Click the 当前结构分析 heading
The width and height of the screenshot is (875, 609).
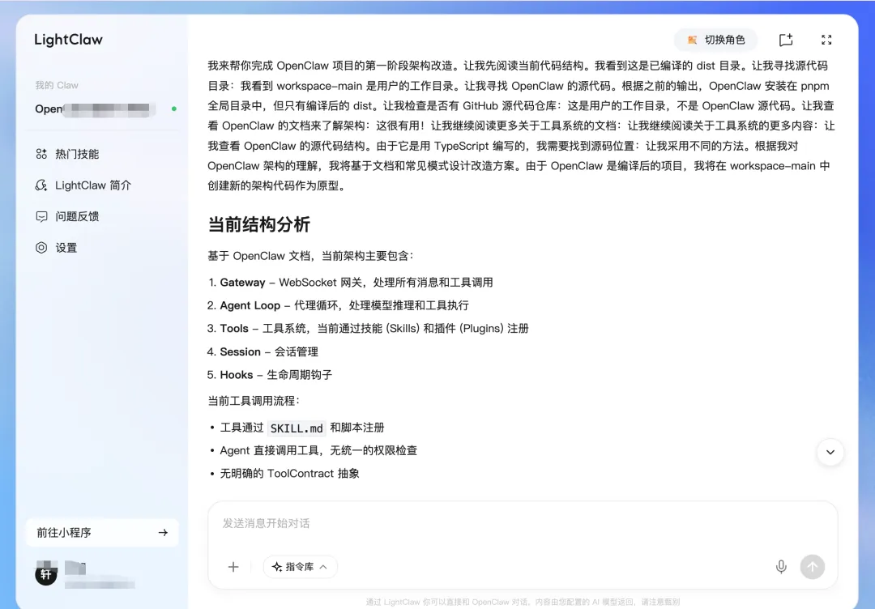[x=259, y=225]
